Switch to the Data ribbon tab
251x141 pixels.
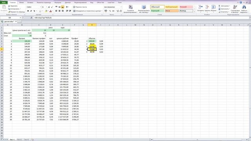68,3
